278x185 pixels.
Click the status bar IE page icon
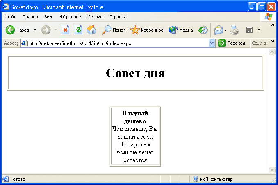pos(5,179)
